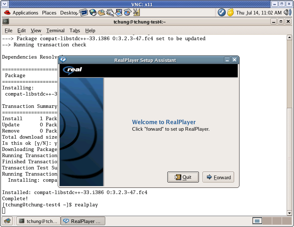The image size is (294, 227).
Task: Click the terminal scrollbar up arrow
Action: [x=289, y=37]
